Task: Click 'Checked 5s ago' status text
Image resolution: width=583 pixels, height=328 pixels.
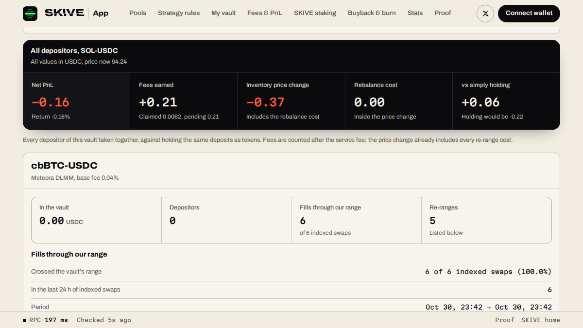Action: click(104, 320)
